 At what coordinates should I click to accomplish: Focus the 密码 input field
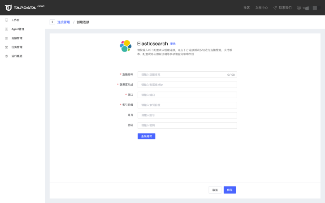click(187, 125)
